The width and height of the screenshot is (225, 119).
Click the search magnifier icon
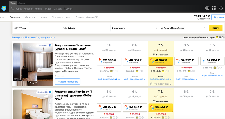pyautogui.click(x=12, y=9)
